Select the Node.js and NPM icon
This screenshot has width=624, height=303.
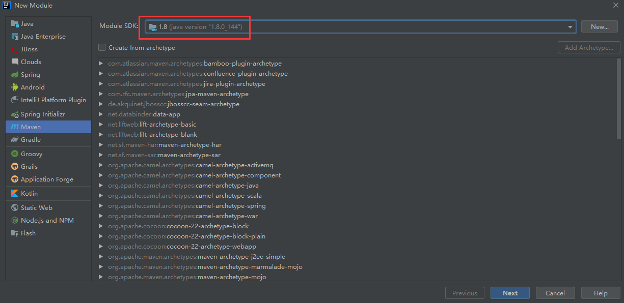tap(15, 221)
